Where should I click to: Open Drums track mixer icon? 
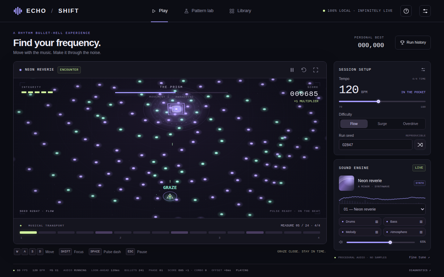pyautogui.click(x=377, y=222)
